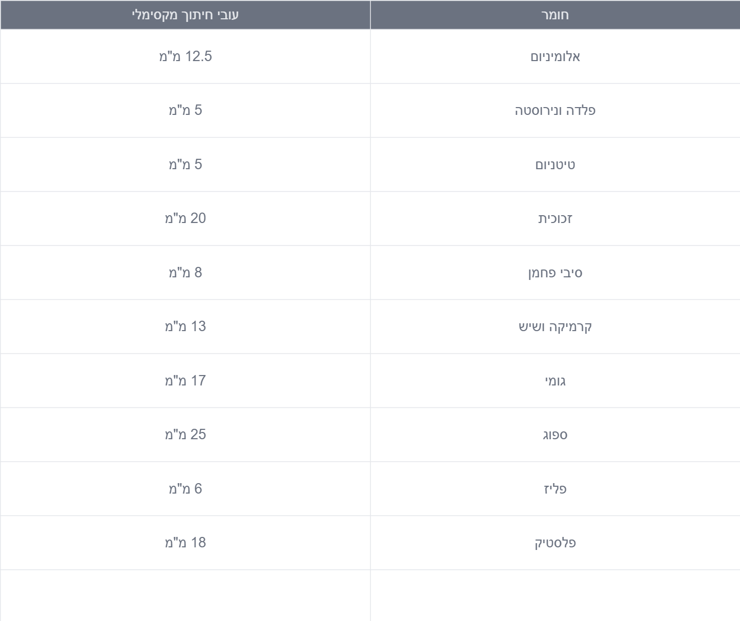Click the 12.5 מ"מ thickness value

(186, 56)
